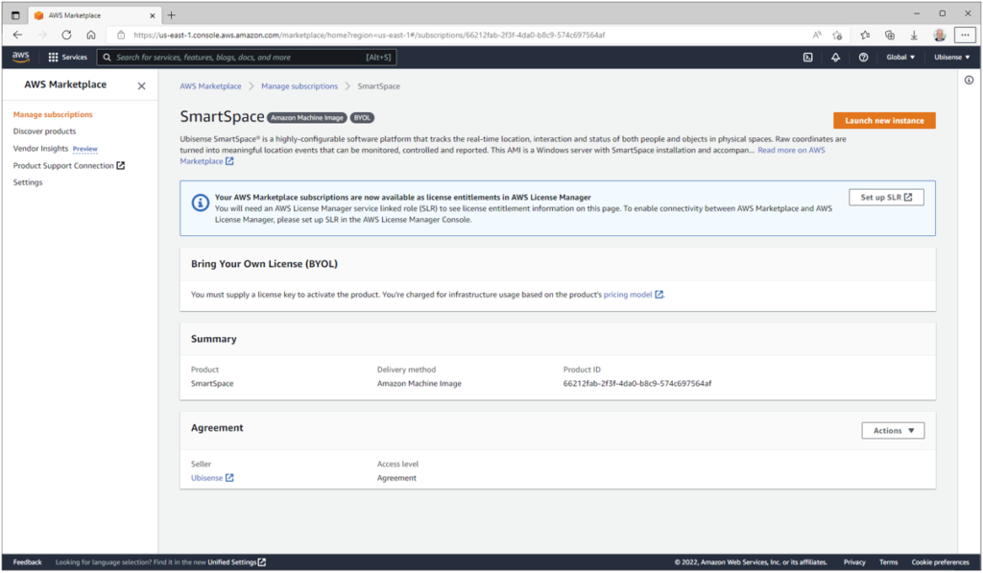Open the page info panel icon
Viewport: 983px width, 573px height.
pyautogui.click(x=970, y=81)
